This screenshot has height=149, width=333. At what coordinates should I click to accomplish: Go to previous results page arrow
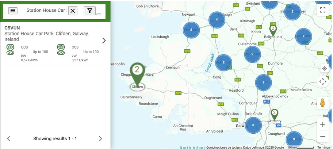point(9,139)
